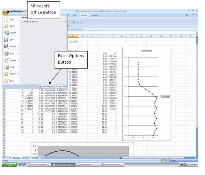Expand the formula bar
205x175 pixels.
pyautogui.click(x=197, y=33)
